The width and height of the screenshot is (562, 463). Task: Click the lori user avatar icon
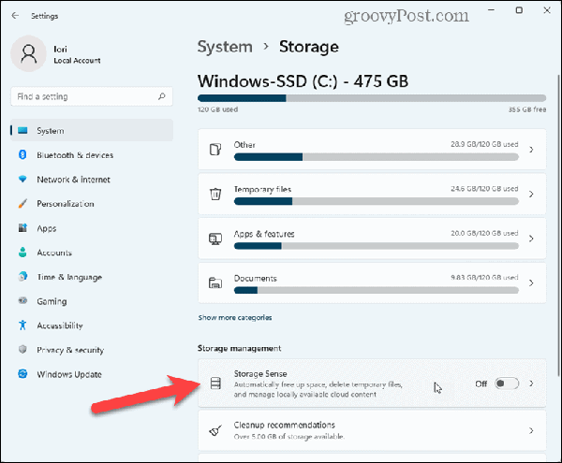(x=29, y=53)
